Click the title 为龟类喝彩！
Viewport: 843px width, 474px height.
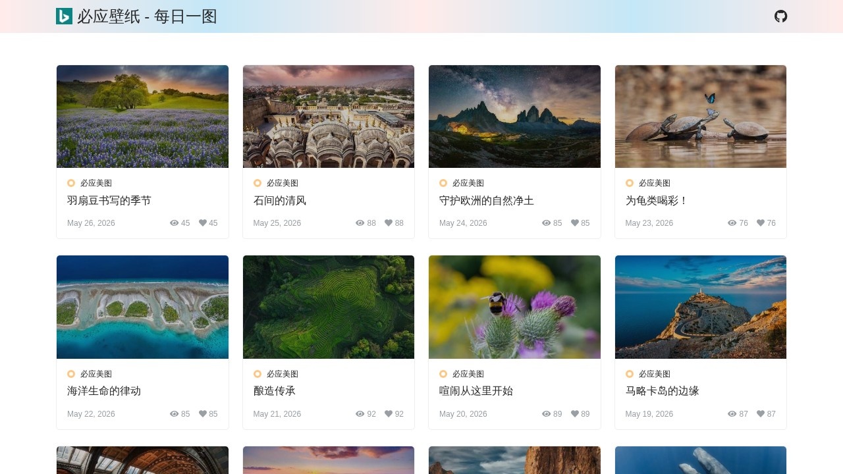click(x=657, y=201)
